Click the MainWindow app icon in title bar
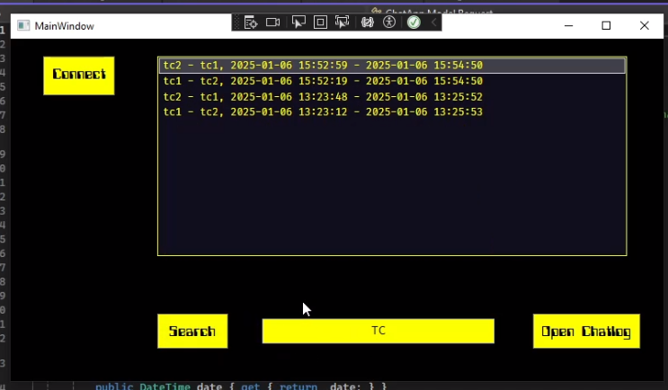This screenshot has width=668, height=390. pyautogui.click(x=23, y=26)
